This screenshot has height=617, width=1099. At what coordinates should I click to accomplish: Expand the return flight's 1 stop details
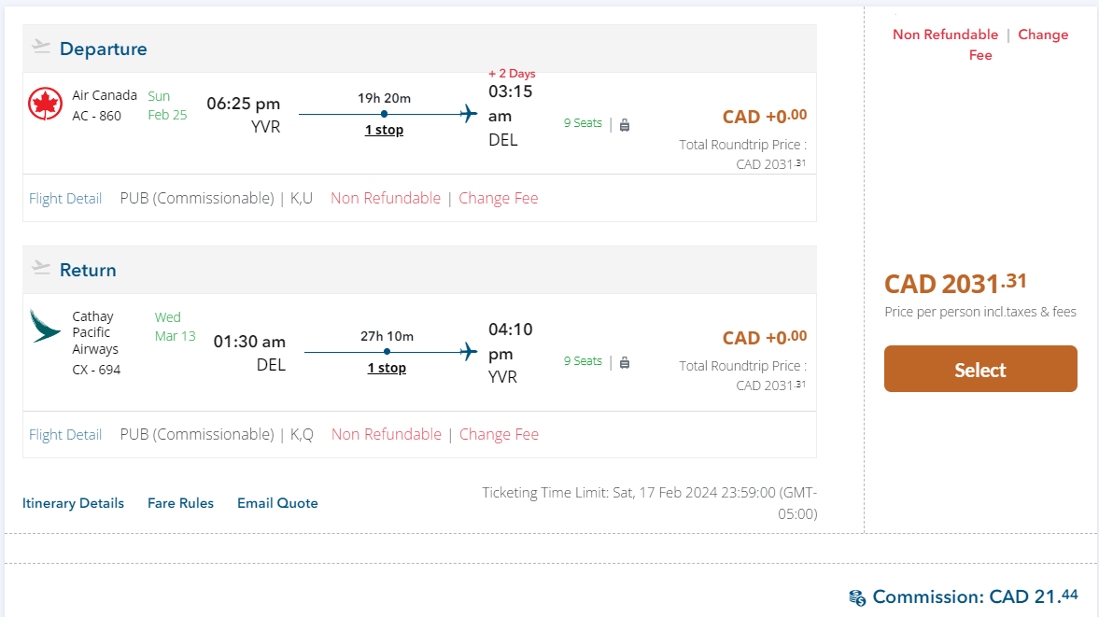click(x=387, y=368)
